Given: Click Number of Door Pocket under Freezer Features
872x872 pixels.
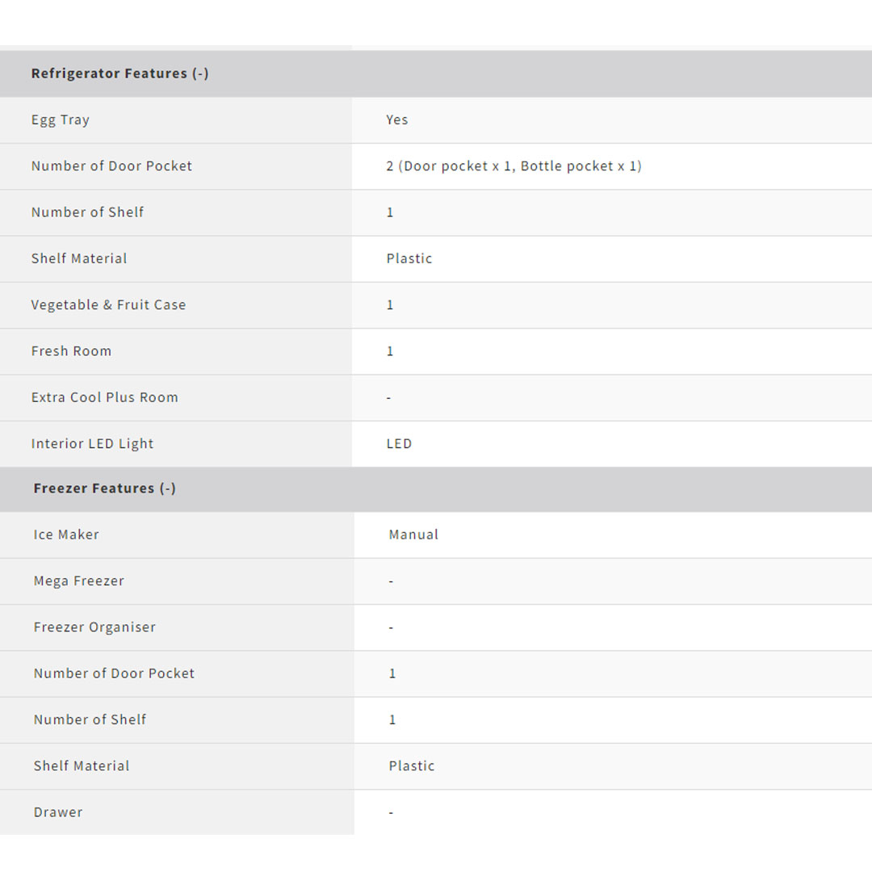Looking at the screenshot, I should click(114, 673).
